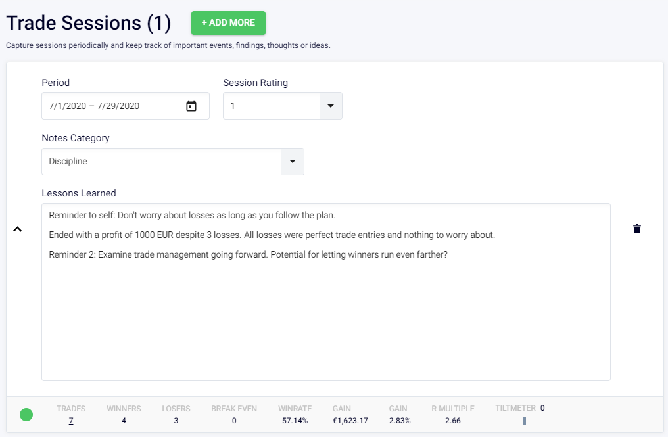Screen dimensions: 668x437
Task: Click the TRADES column label
Action: click(71, 409)
